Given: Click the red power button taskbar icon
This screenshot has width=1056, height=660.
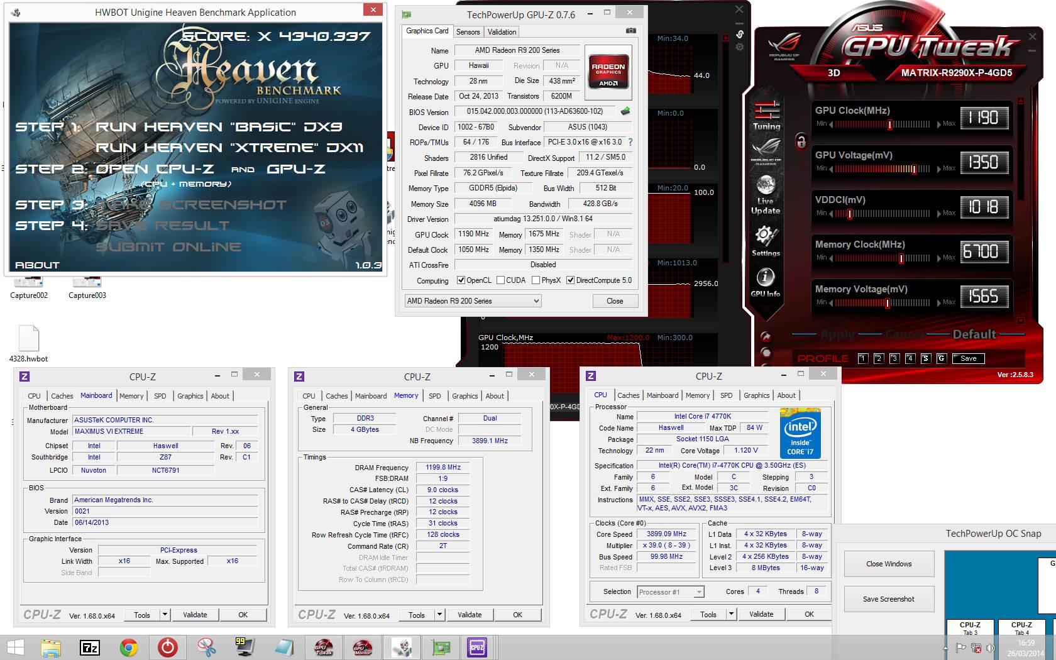Looking at the screenshot, I should (x=168, y=647).
